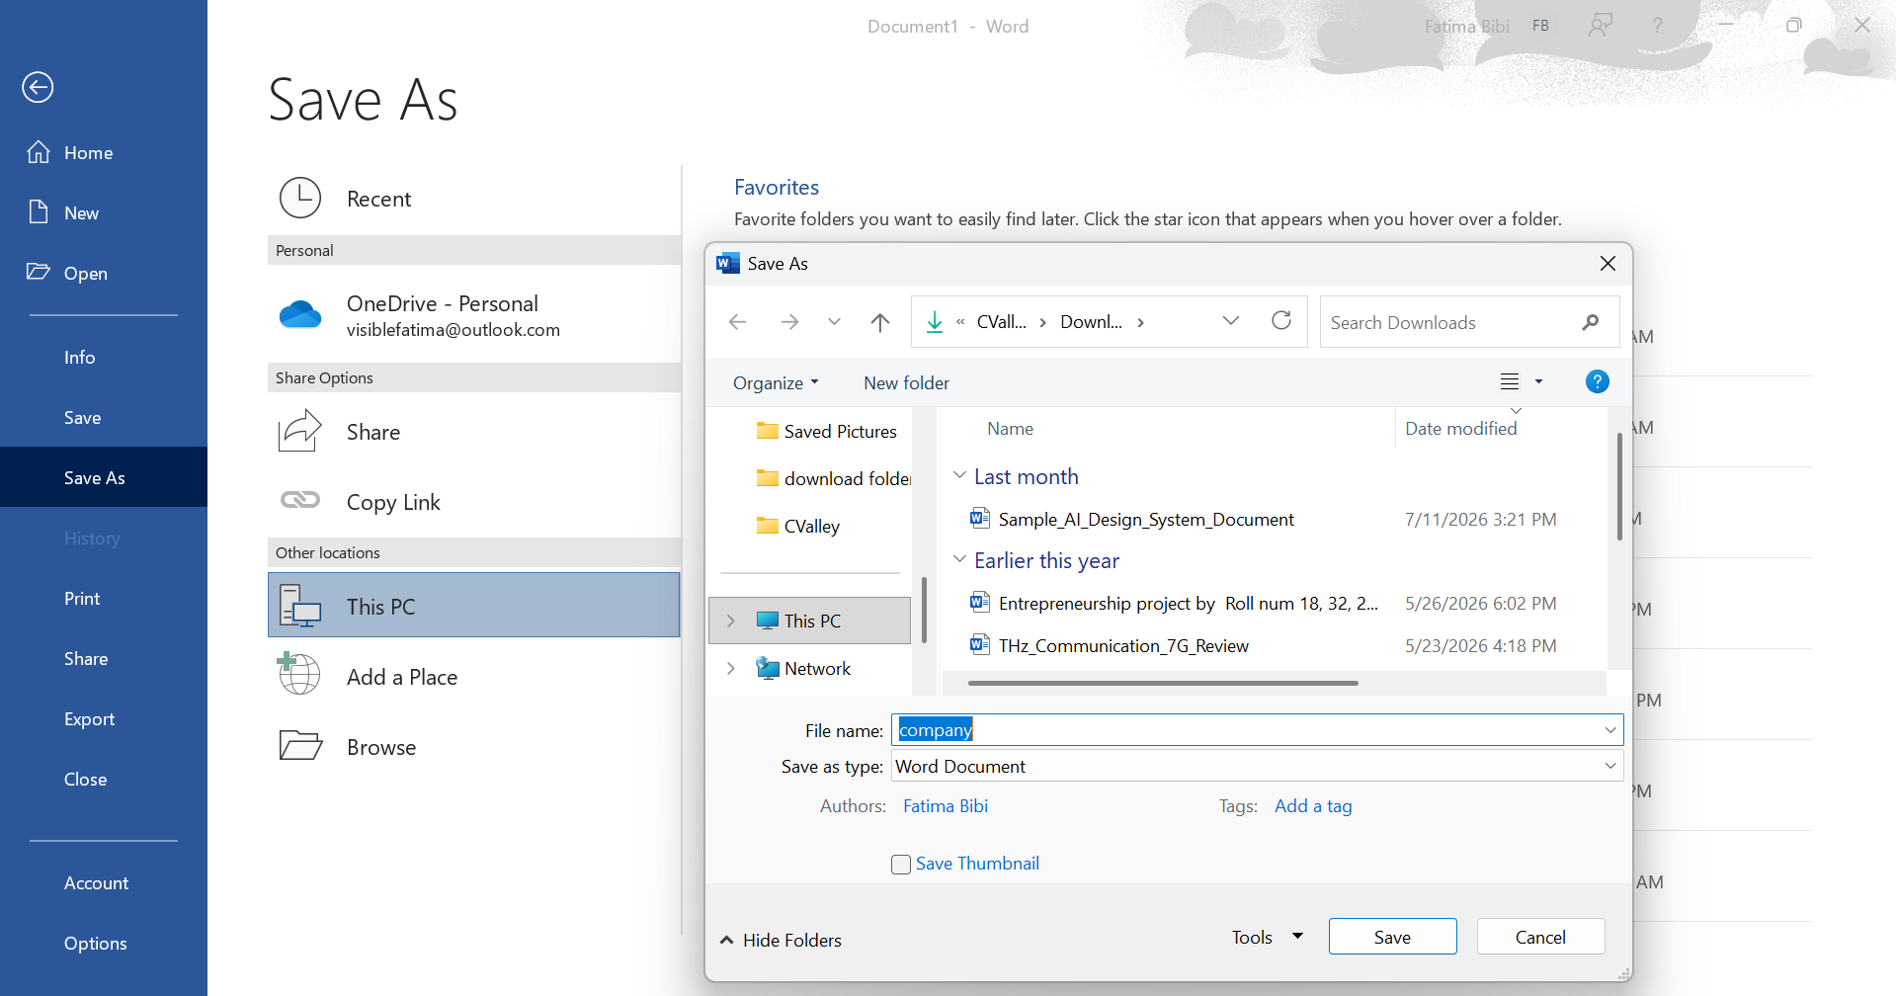The height and width of the screenshot is (996, 1896).
Task: Open the Print page
Action: (104, 598)
